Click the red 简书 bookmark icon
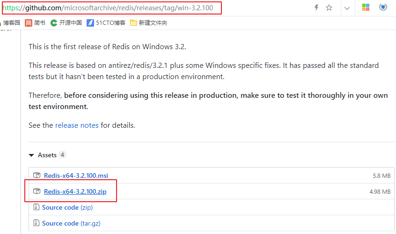This screenshot has height=234, width=396. click(x=28, y=23)
